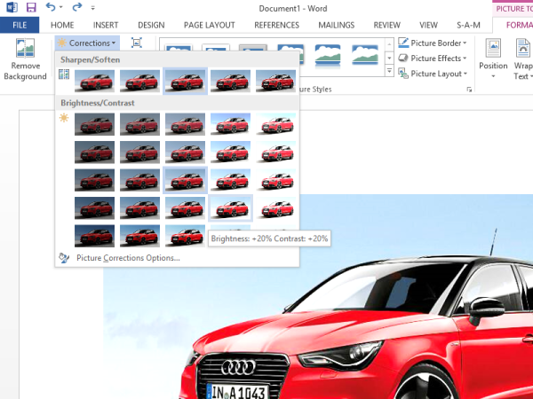533x399 pixels.
Task: Open Picture Corrections Options
Action: 127,258
